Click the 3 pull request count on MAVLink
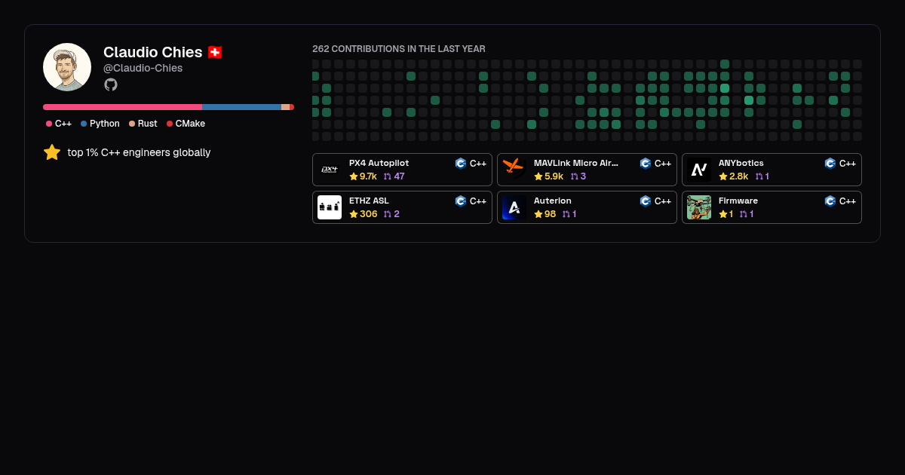This screenshot has height=475, width=905. pyautogui.click(x=583, y=176)
